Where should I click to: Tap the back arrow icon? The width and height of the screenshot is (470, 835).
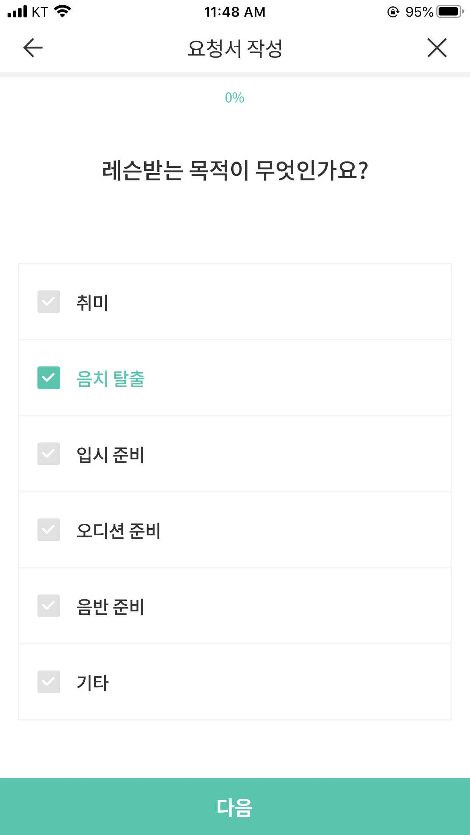click(33, 48)
